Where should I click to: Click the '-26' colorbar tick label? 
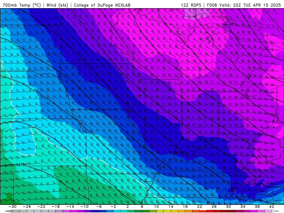[27, 207]
